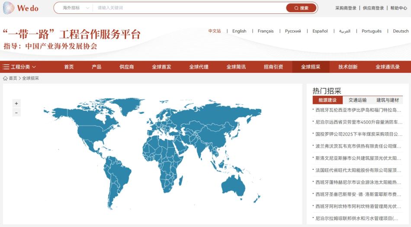Open 全球通讯录 navigation menu item

[x=387, y=67]
